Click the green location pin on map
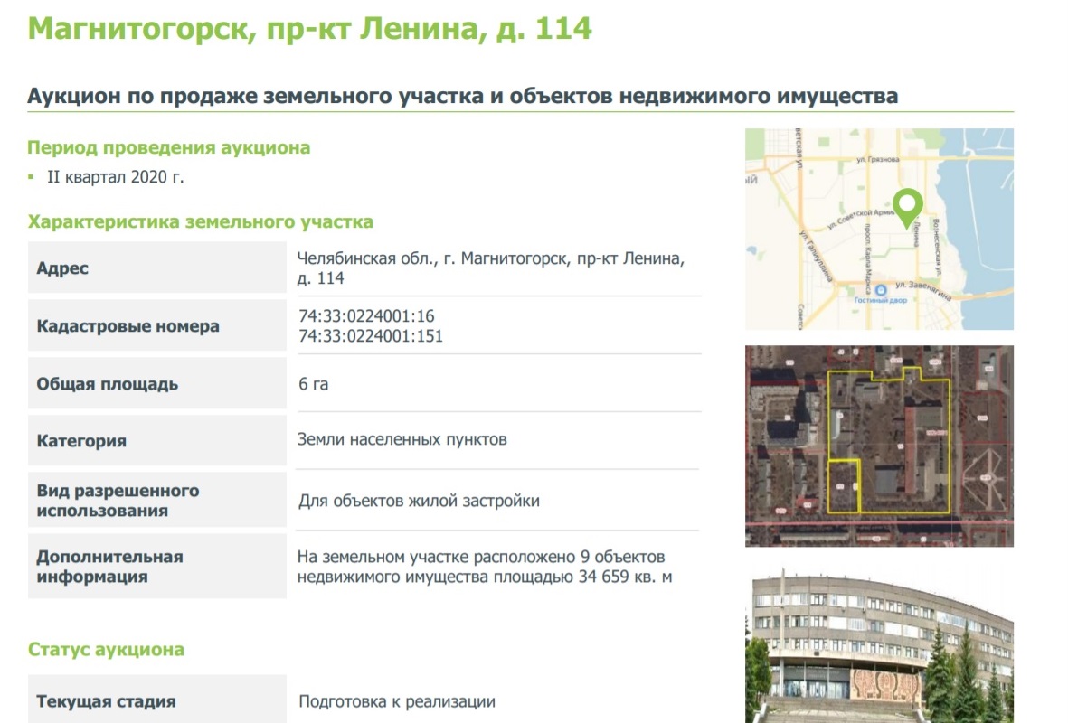The image size is (1068, 723). pyautogui.click(x=907, y=208)
